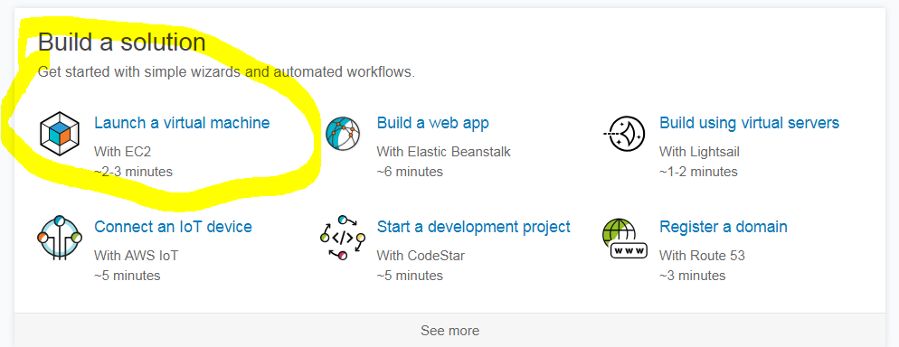Open the Launch a virtual machine link
Image resolution: width=899 pixels, height=347 pixels.
coord(182,123)
